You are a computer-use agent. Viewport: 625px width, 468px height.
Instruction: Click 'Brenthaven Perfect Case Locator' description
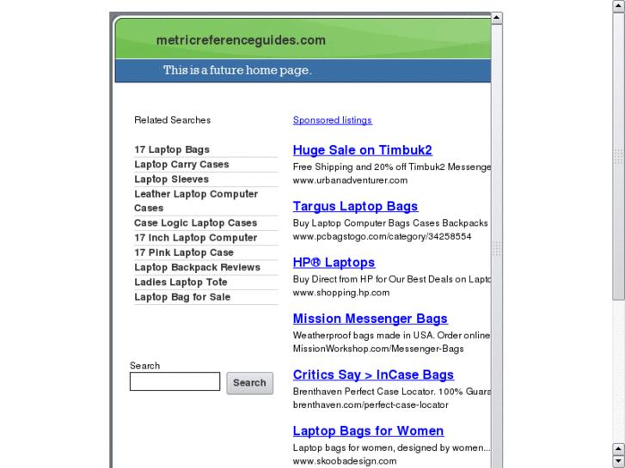click(391, 392)
